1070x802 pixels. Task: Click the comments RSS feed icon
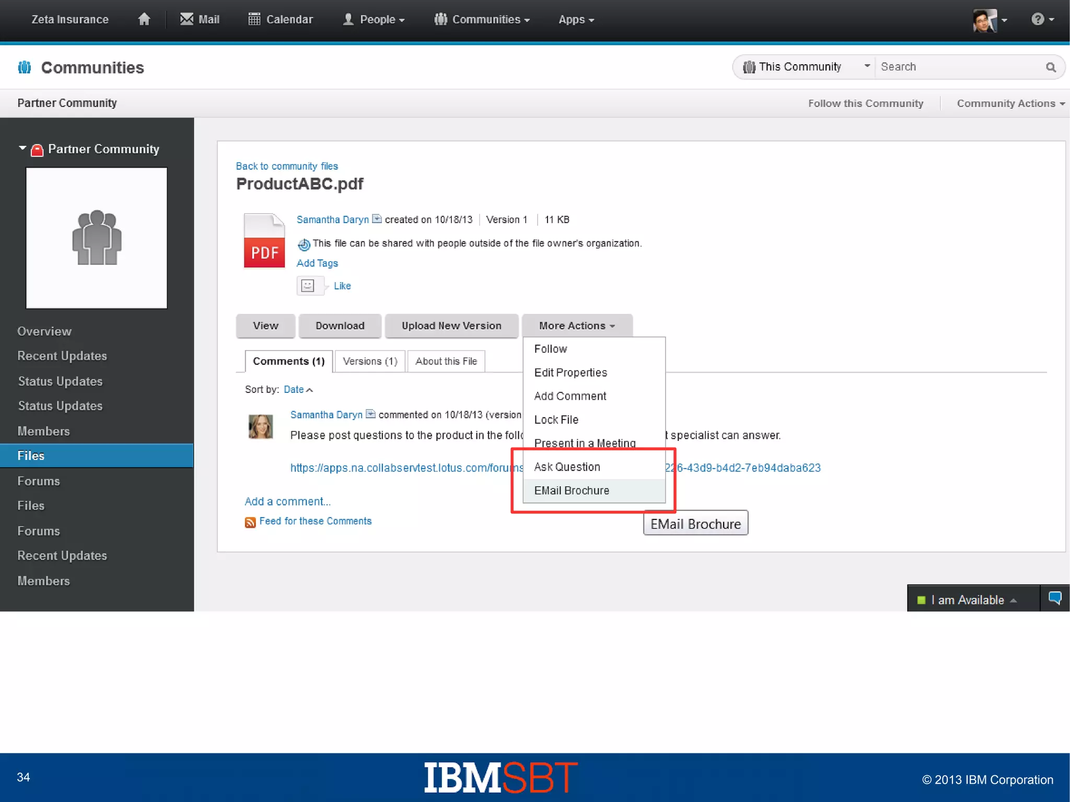[250, 522]
